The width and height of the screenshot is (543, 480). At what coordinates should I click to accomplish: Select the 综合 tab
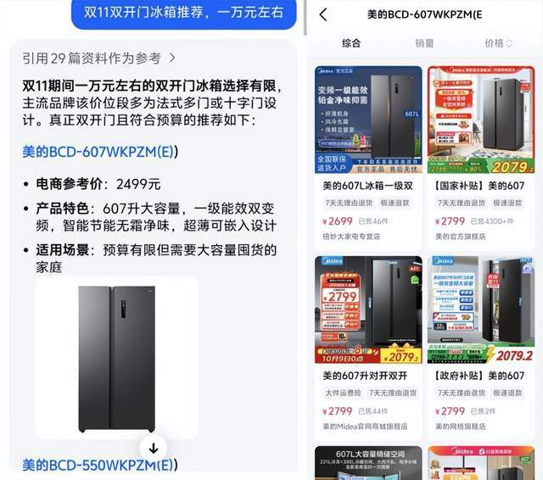coord(351,43)
